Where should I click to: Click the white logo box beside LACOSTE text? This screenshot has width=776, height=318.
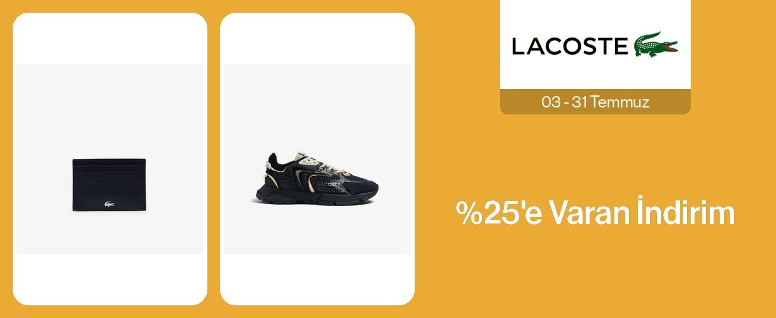tap(595, 45)
